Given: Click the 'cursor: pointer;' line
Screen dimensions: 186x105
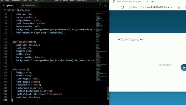Looking at the screenshot, I should click(26, 17).
